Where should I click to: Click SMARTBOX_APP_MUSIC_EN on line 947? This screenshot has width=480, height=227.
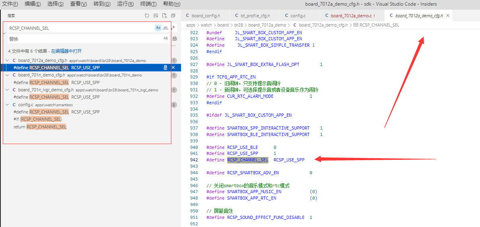point(254,192)
